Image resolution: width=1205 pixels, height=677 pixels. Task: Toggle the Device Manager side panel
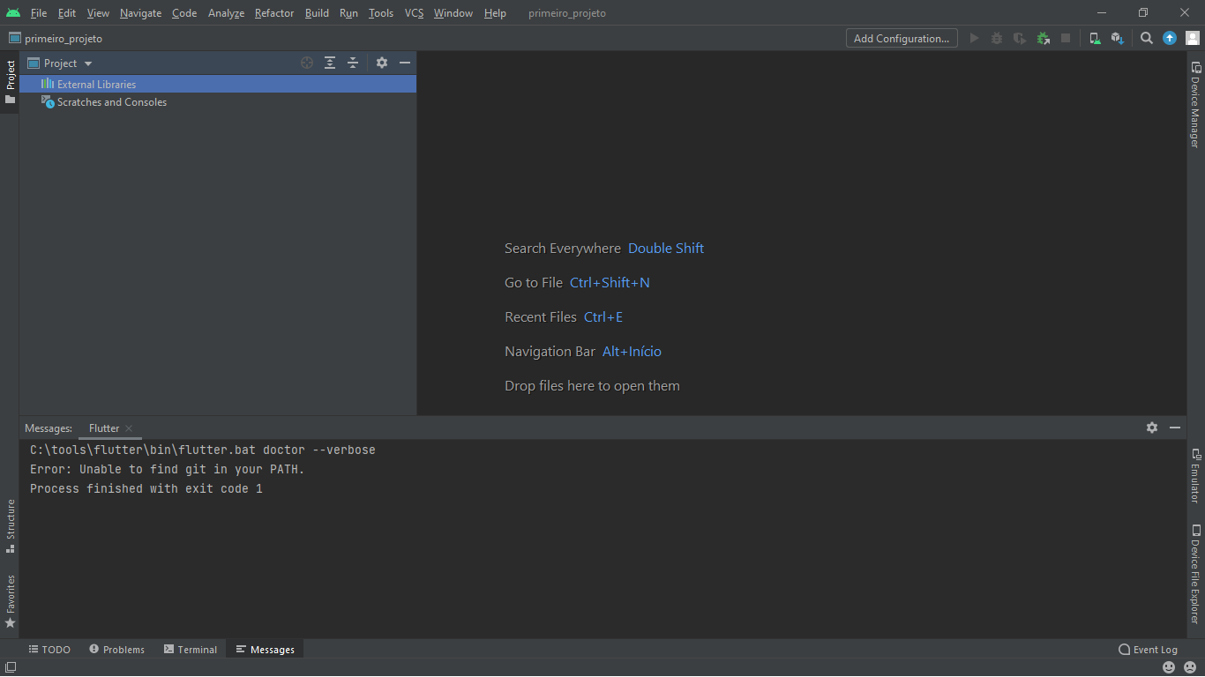(x=1195, y=104)
